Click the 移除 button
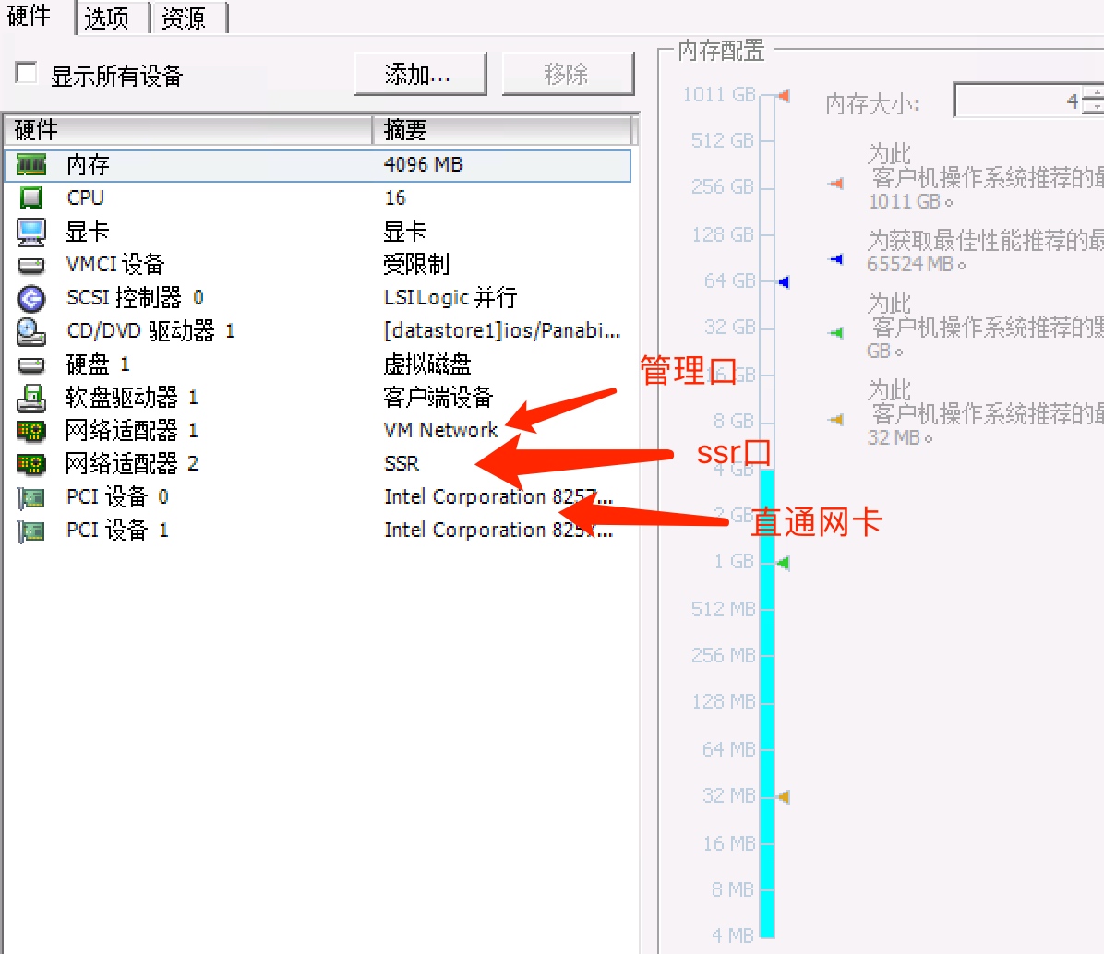 tap(568, 73)
